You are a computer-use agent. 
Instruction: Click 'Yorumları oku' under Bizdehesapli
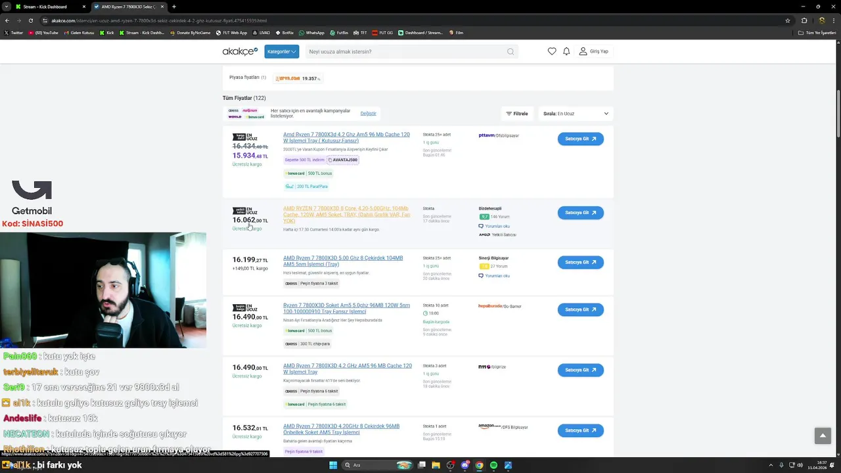494,226
